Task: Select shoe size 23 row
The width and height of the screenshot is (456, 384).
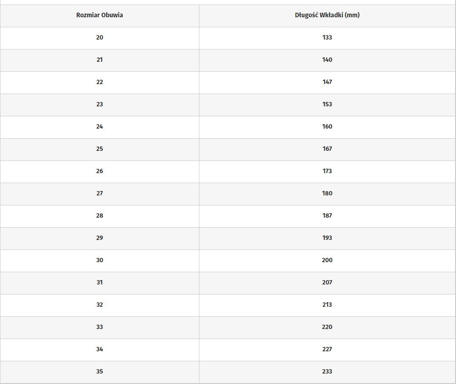Action: pyautogui.click(x=228, y=105)
